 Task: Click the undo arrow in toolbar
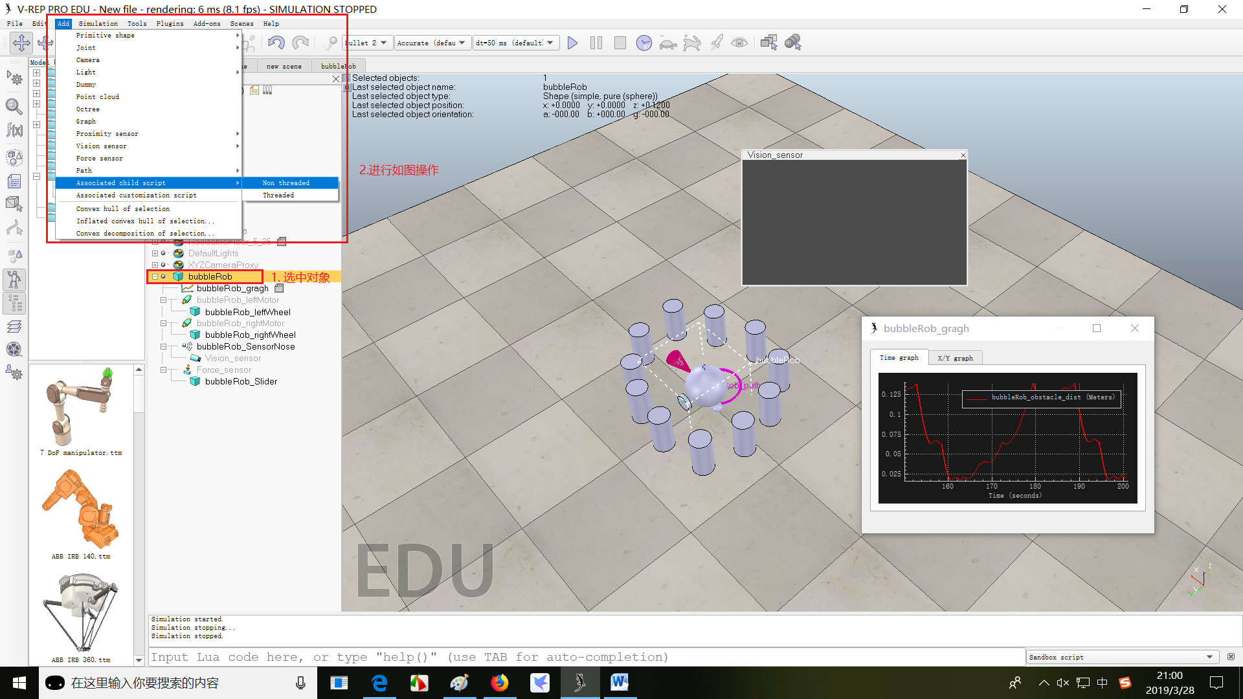click(x=276, y=43)
